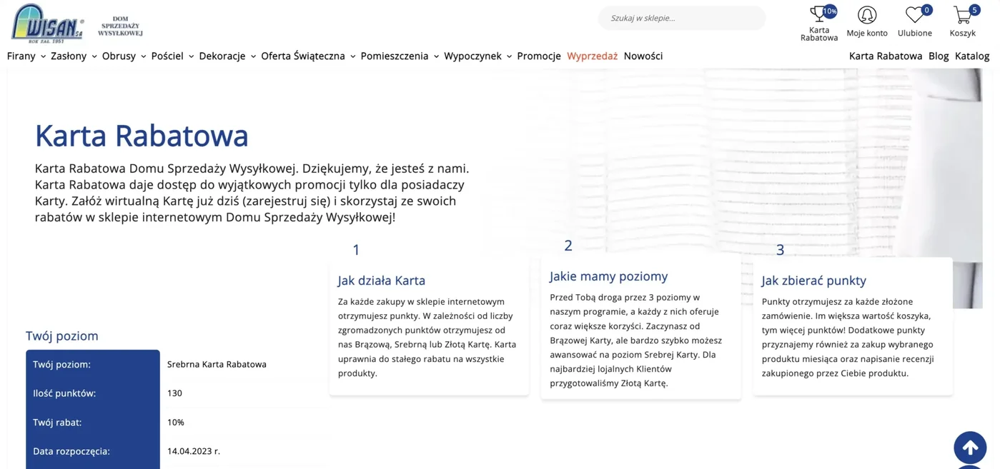The height and width of the screenshot is (469, 1000).
Task: Open the Blog link
Action: pyautogui.click(x=939, y=56)
